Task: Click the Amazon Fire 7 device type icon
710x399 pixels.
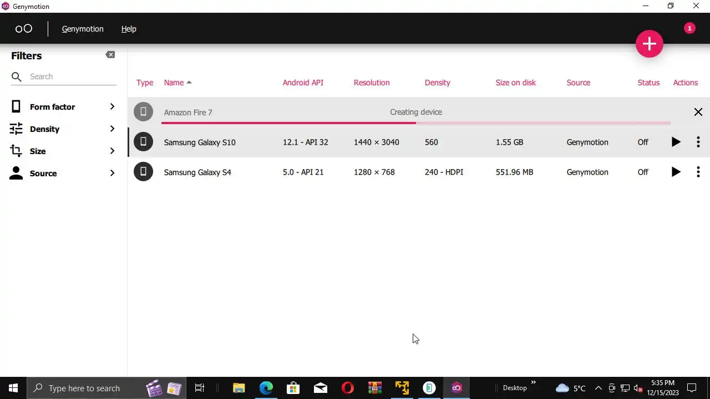Action: [143, 112]
